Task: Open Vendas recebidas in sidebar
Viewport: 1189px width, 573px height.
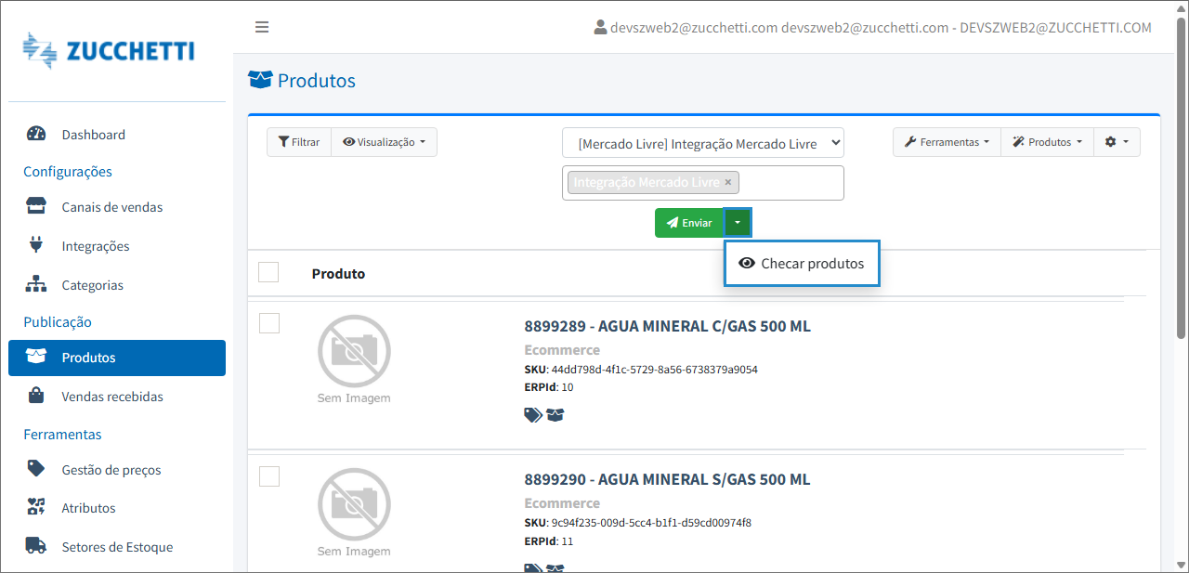Action: pos(111,397)
